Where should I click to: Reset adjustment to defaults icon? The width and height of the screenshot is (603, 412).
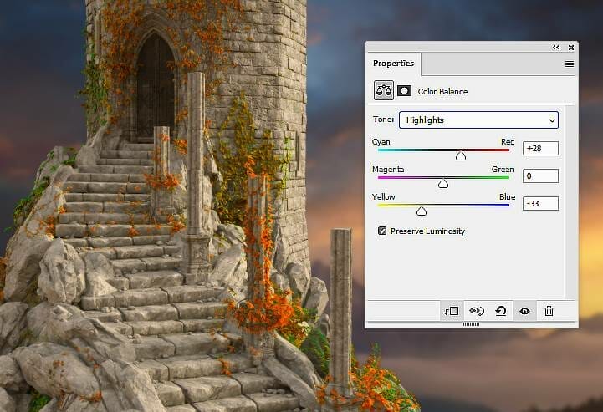(x=501, y=311)
